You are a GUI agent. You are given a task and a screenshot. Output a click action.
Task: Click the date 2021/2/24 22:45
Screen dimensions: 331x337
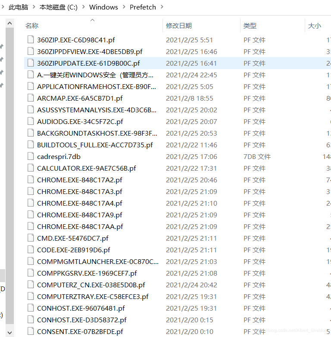pos(191,75)
